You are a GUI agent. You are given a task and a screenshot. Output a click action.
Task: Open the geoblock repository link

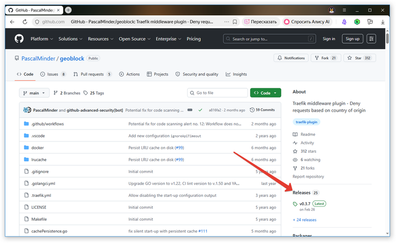coord(72,59)
